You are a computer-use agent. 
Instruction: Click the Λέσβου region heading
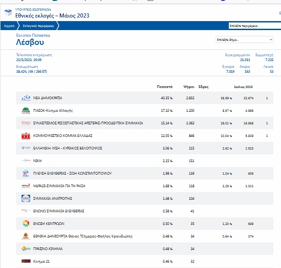click(x=30, y=42)
